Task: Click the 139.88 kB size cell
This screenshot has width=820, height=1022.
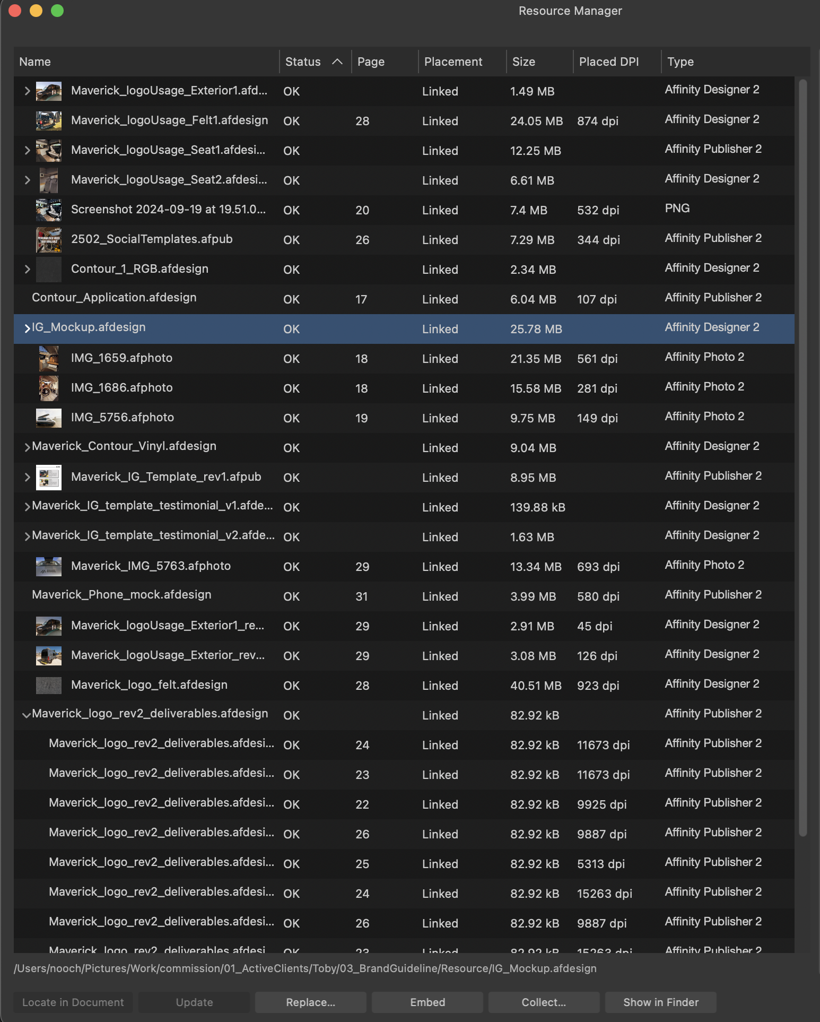Action: pyautogui.click(x=538, y=507)
